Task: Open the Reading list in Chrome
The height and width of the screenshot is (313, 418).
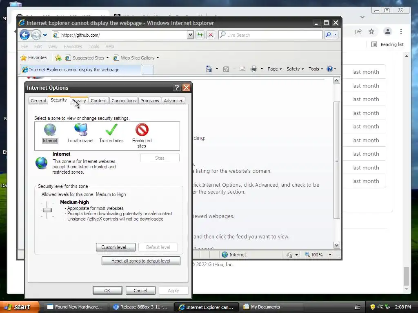Action: tap(387, 44)
